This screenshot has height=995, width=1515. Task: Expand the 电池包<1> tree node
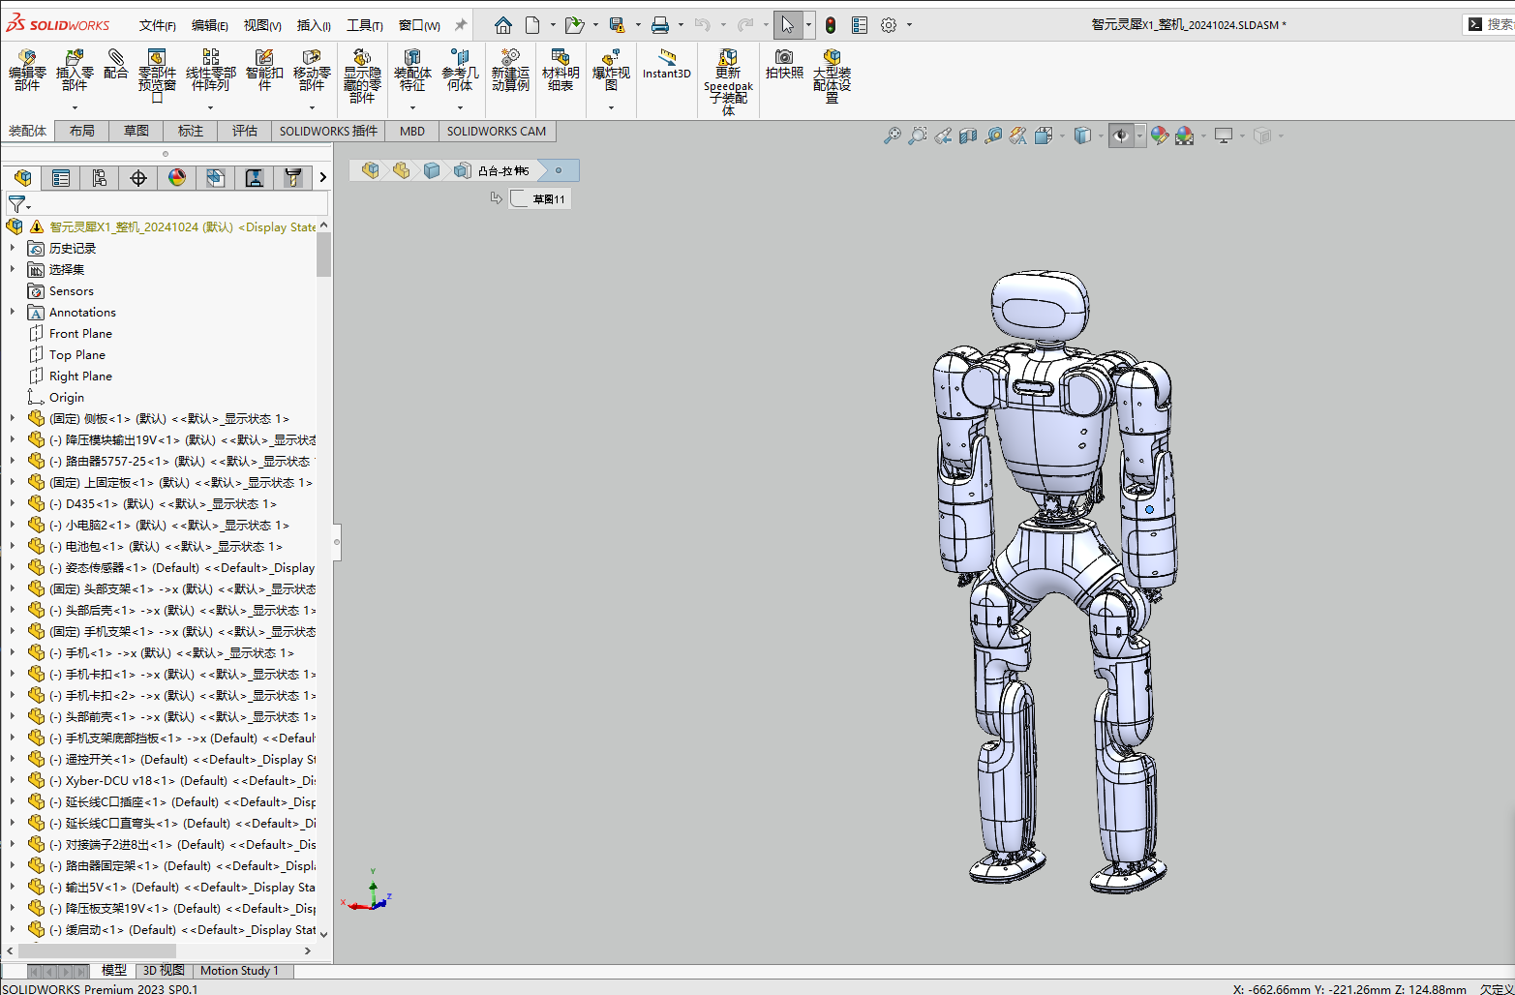coord(13,546)
